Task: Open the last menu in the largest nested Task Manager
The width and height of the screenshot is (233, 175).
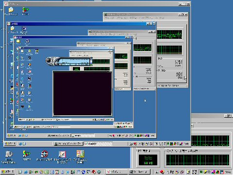Action: (160, 18)
